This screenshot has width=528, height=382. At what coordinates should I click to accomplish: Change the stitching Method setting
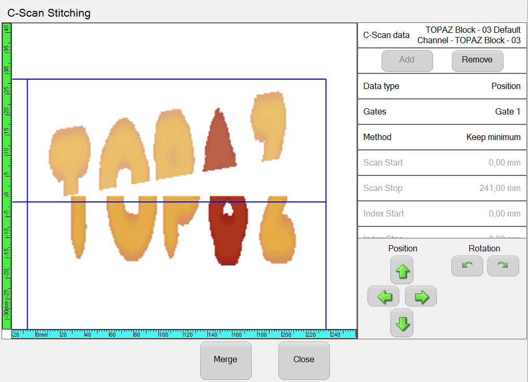pyautogui.click(x=442, y=137)
